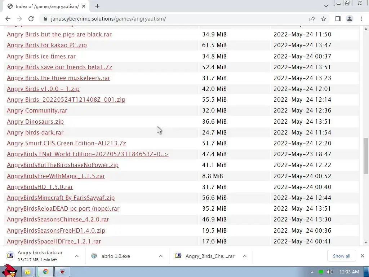
Task: Go back to the previous page
Action: pos(8,19)
